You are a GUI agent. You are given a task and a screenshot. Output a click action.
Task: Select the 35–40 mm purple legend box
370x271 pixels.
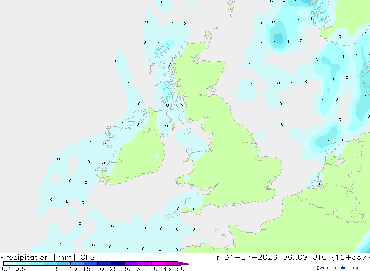click(145, 264)
